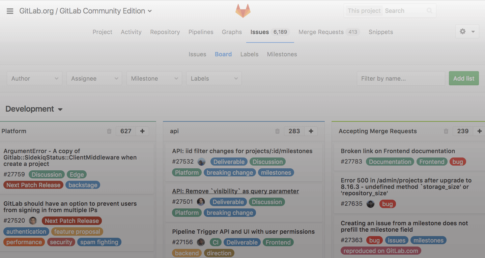Open the settings gear dropdown

pos(467,31)
